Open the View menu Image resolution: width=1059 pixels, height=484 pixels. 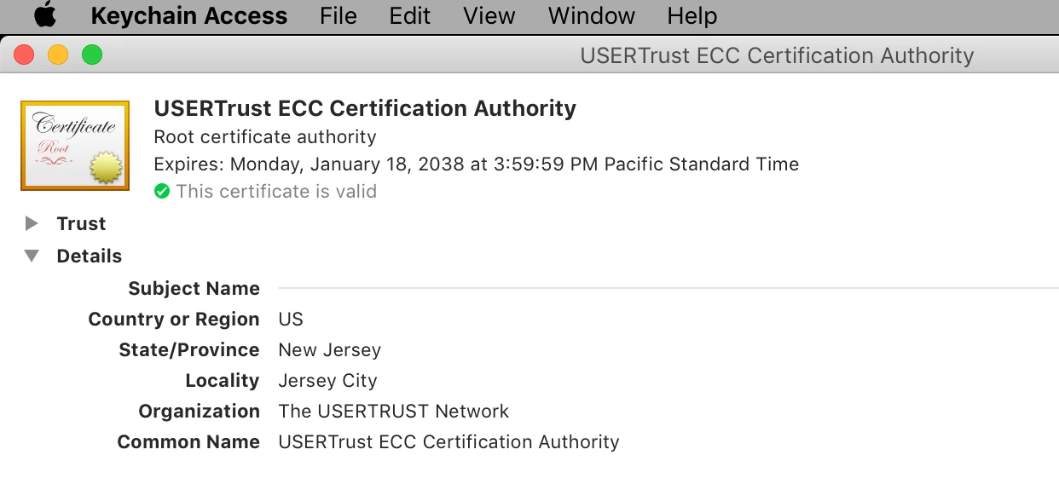[x=489, y=15]
